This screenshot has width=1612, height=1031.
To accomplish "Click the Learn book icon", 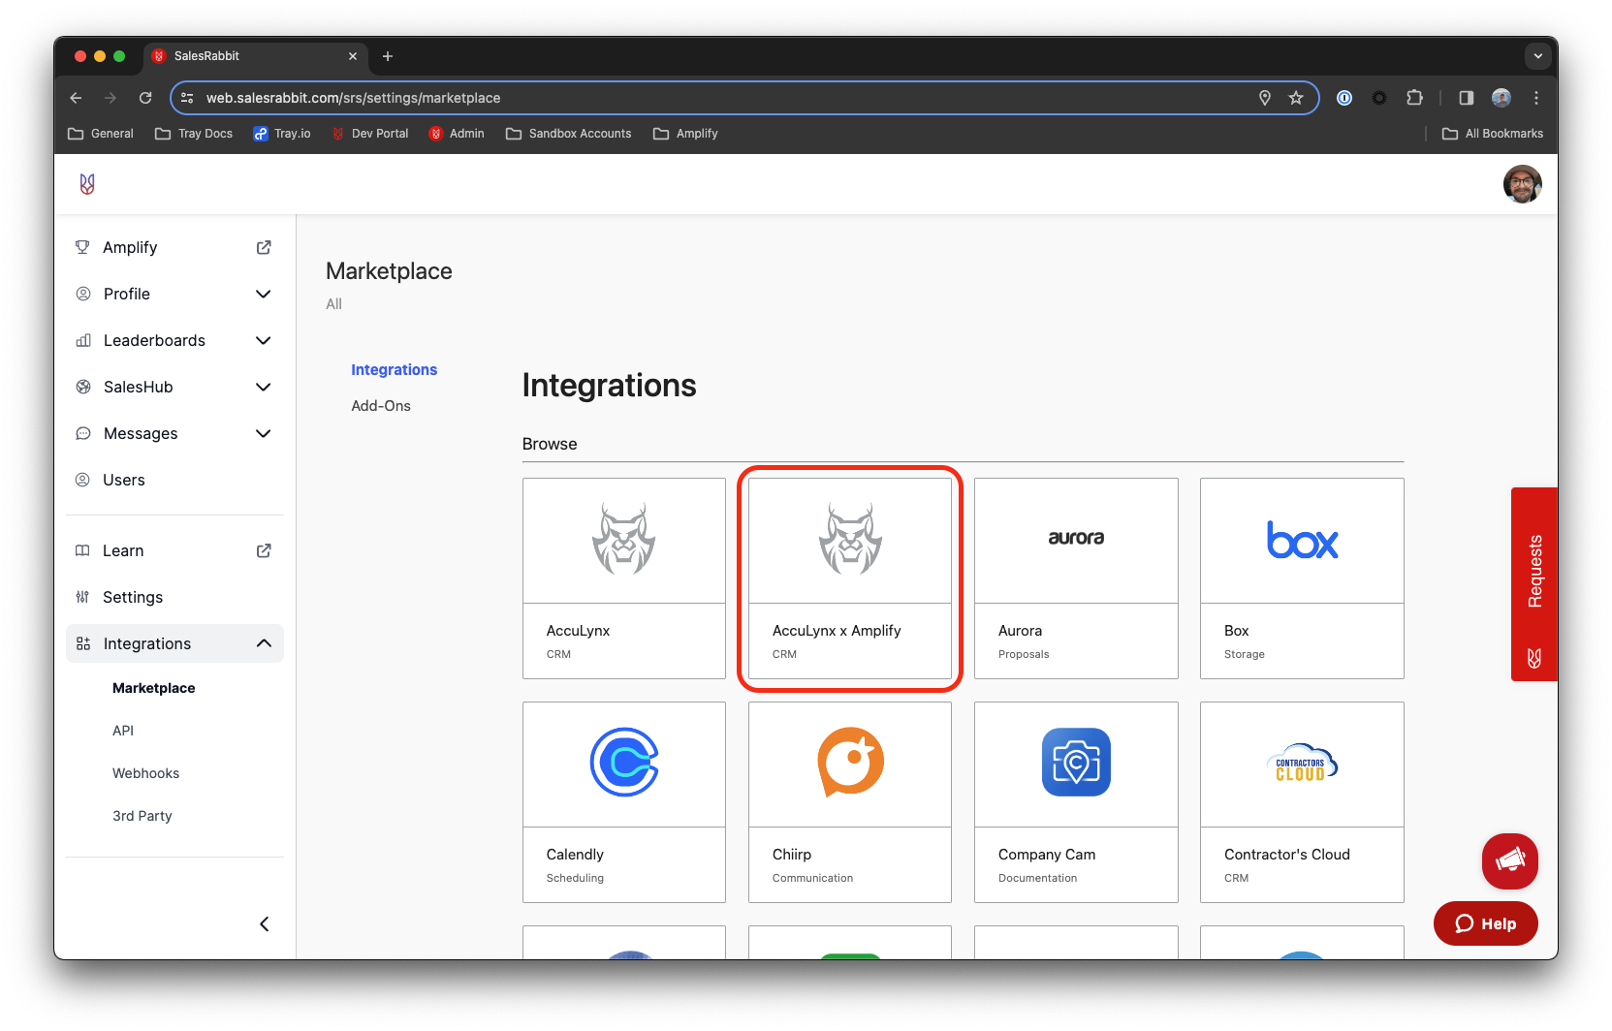I will (x=82, y=550).
